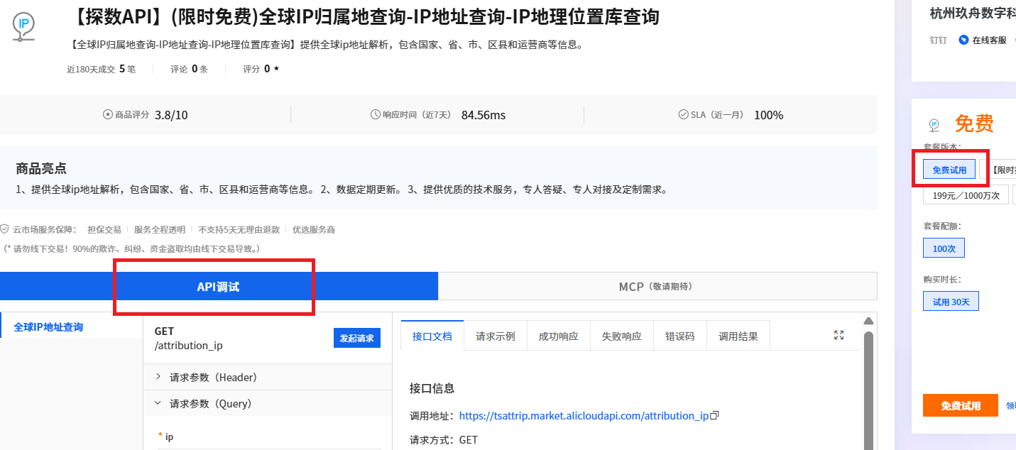This screenshot has height=450, width=1016.
Task: Open the 成功响应 tab
Action: 558,336
